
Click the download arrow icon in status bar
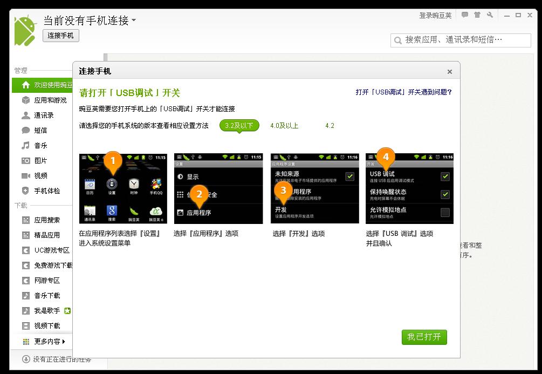(26, 359)
